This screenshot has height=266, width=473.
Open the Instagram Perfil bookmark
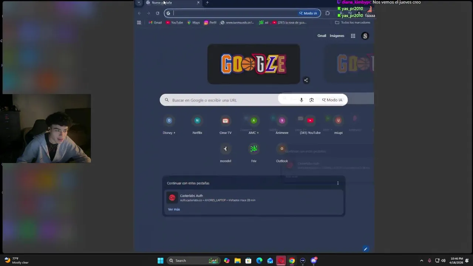tap(210, 23)
